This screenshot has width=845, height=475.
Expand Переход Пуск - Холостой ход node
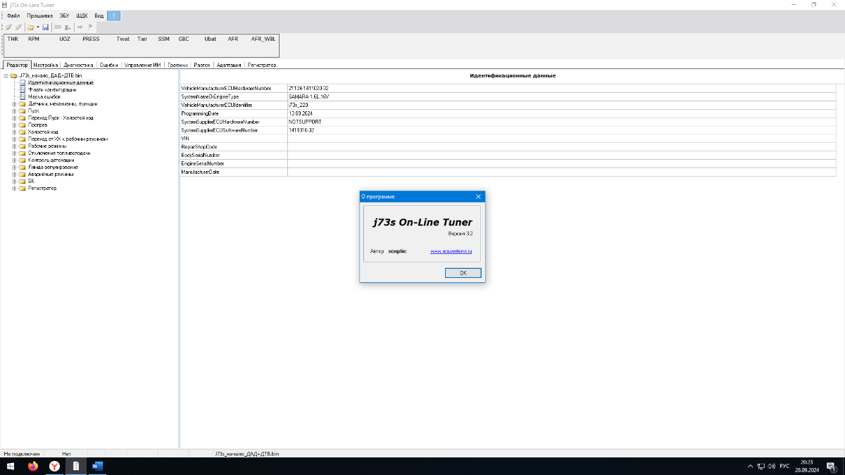click(14, 118)
